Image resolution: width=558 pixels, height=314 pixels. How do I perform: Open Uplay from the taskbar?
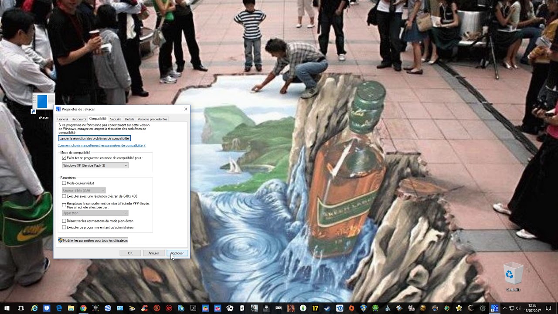(340, 308)
